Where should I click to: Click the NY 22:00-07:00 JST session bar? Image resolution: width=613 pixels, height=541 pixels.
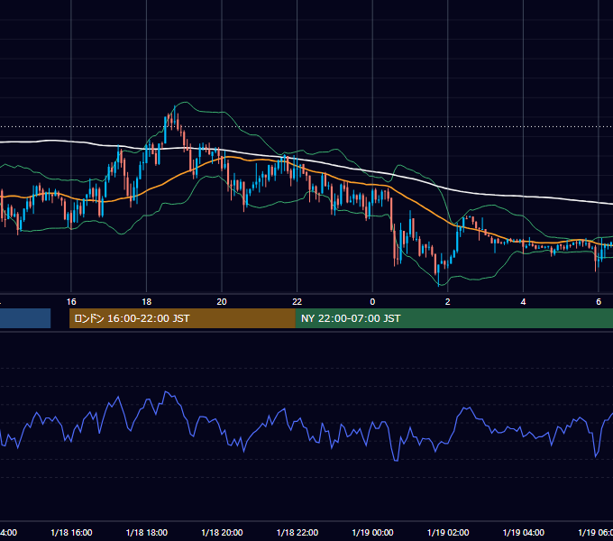(453, 318)
